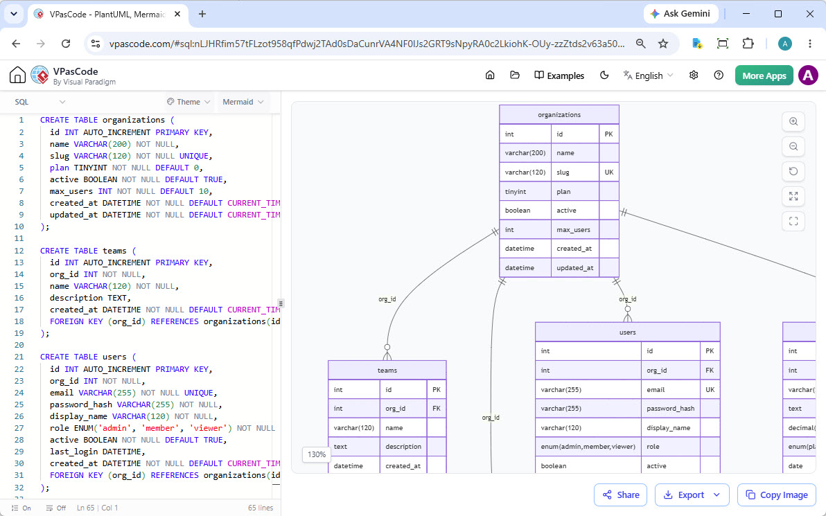Open the extensions puzzle icon
Viewport: 826px width, 516px height.
(x=748, y=44)
